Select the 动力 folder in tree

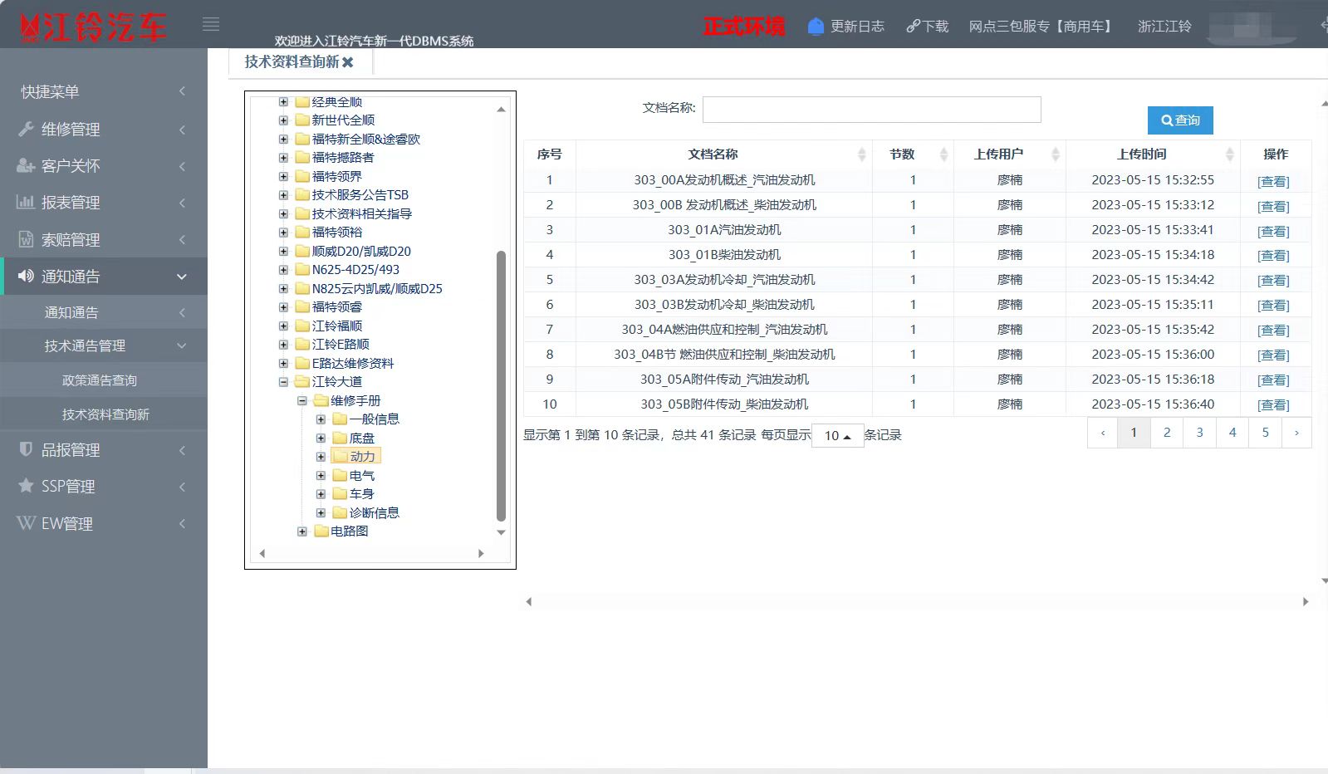point(362,457)
